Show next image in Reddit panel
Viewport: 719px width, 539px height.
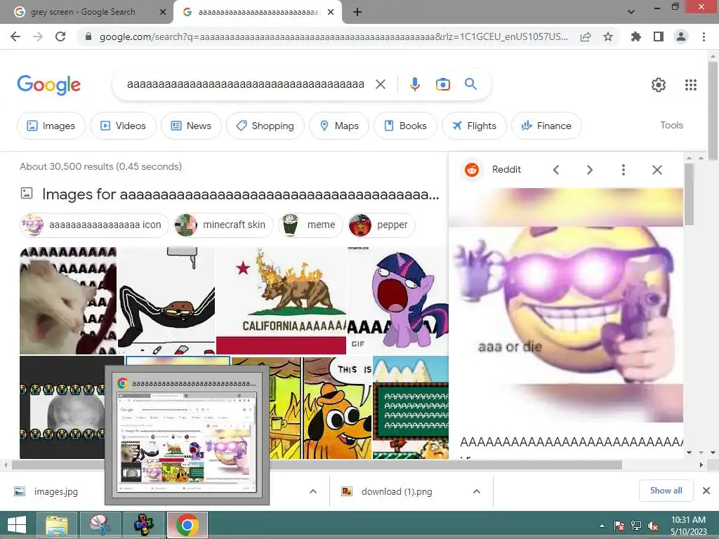[x=590, y=170]
